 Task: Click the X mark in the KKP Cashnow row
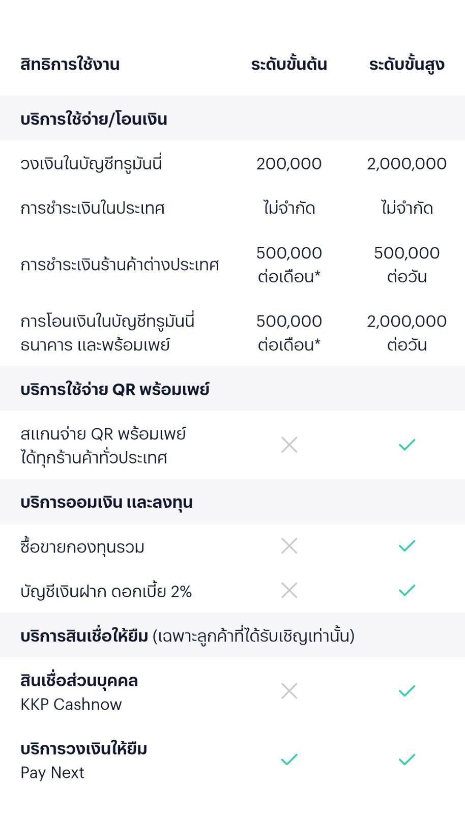tap(289, 691)
